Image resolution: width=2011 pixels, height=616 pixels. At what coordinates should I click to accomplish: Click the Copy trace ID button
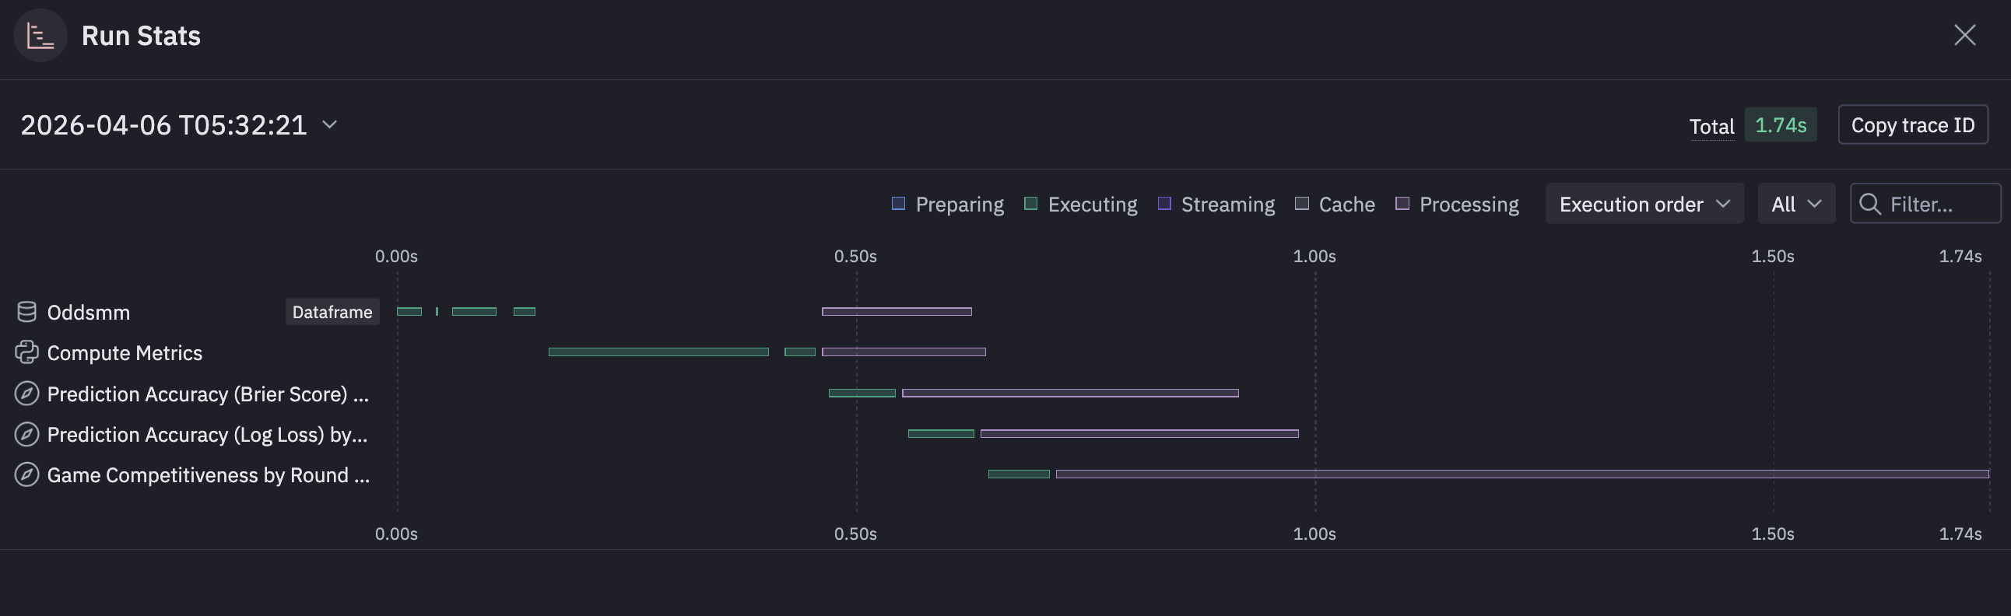click(x=1913, y=124)
